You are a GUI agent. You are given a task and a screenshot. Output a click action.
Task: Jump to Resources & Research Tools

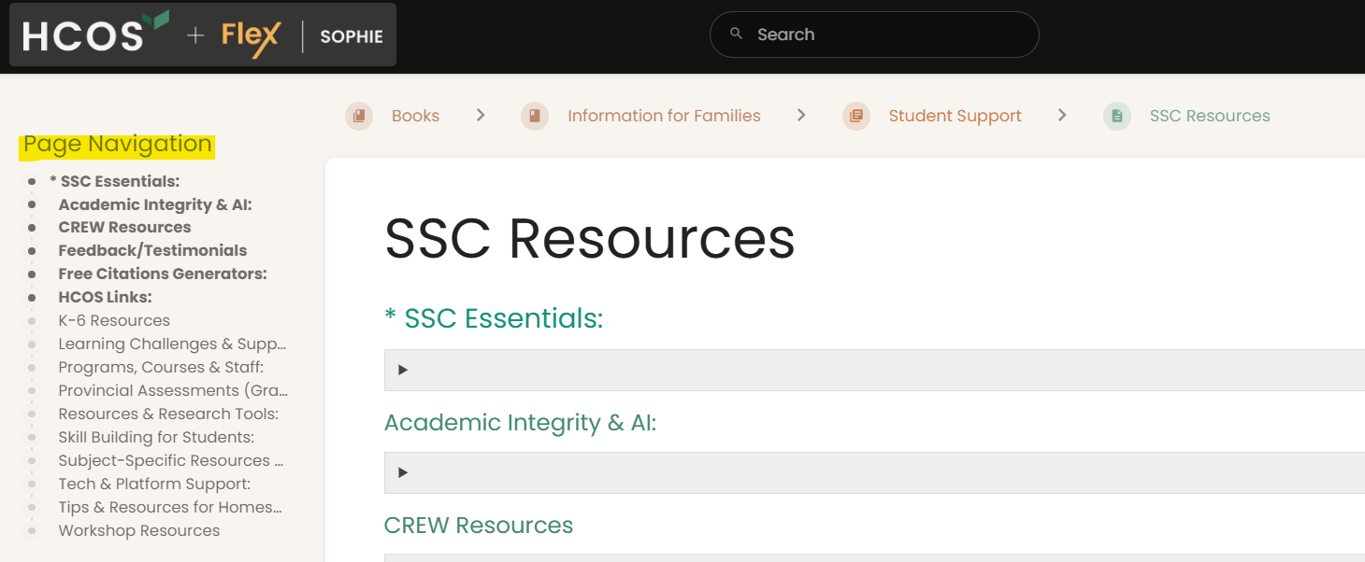168,414
